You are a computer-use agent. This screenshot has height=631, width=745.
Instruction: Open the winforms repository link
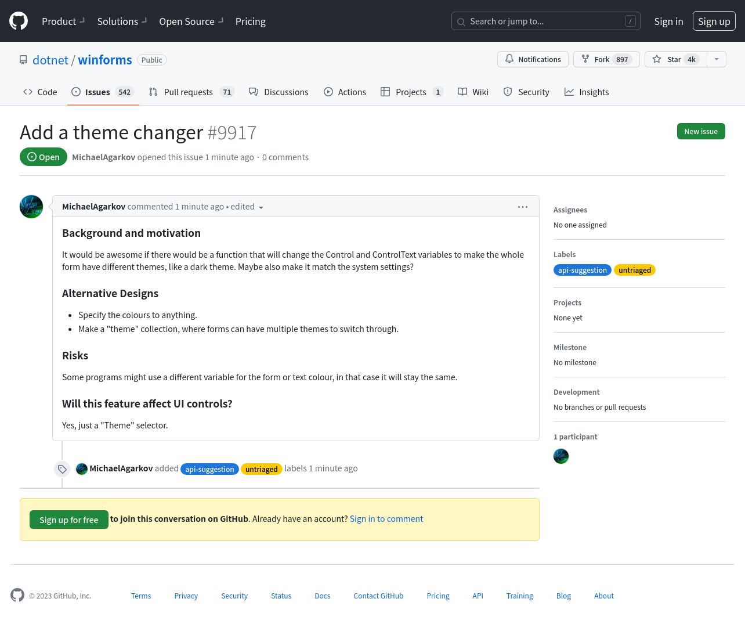105,60
